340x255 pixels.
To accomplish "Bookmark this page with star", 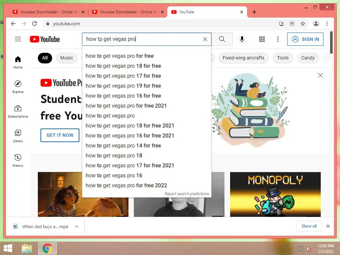I will (303, 24).
